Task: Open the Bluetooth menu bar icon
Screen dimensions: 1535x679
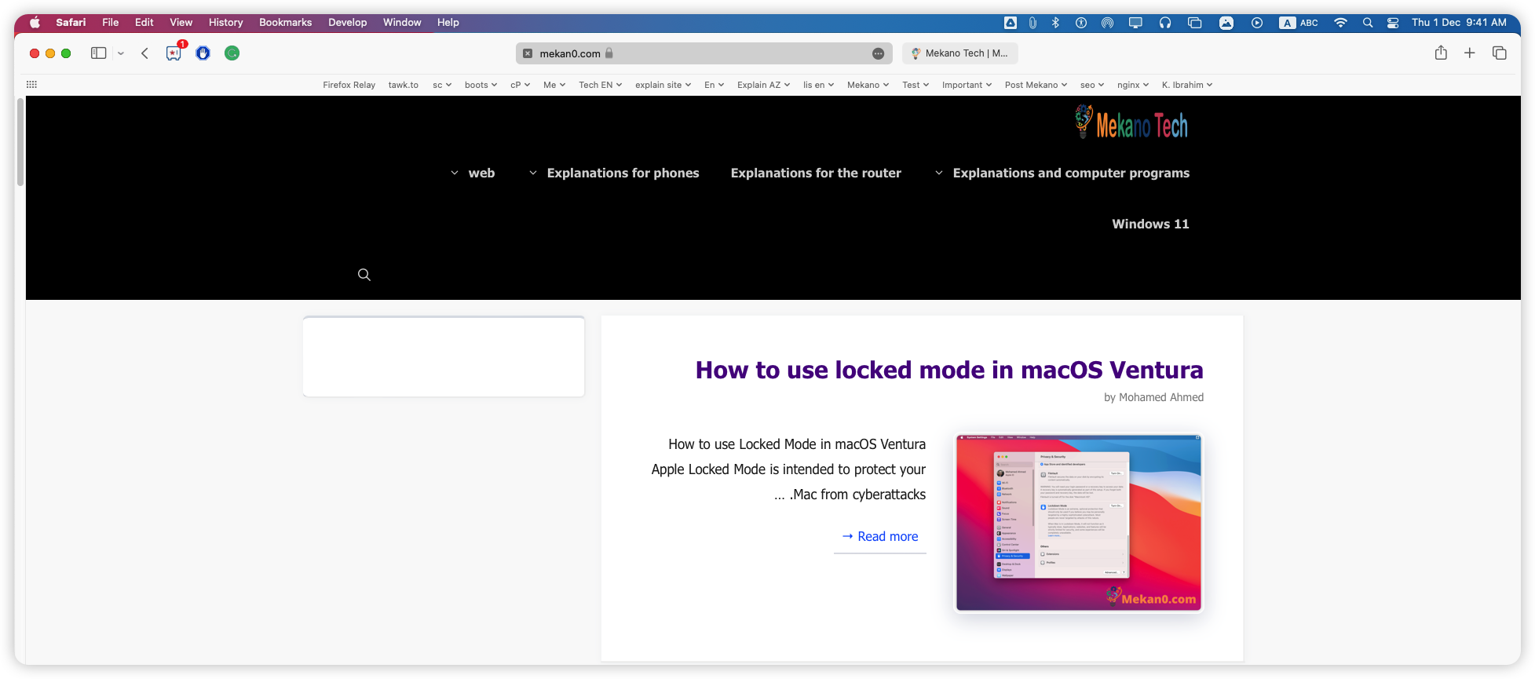Action: pyautogui.click(x=1055, y=23)
